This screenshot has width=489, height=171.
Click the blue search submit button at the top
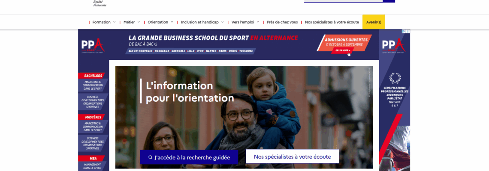[389, 1]
